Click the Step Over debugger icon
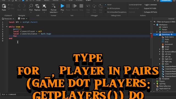Screen dimensions: 176x99 click(x=94, y=6)
